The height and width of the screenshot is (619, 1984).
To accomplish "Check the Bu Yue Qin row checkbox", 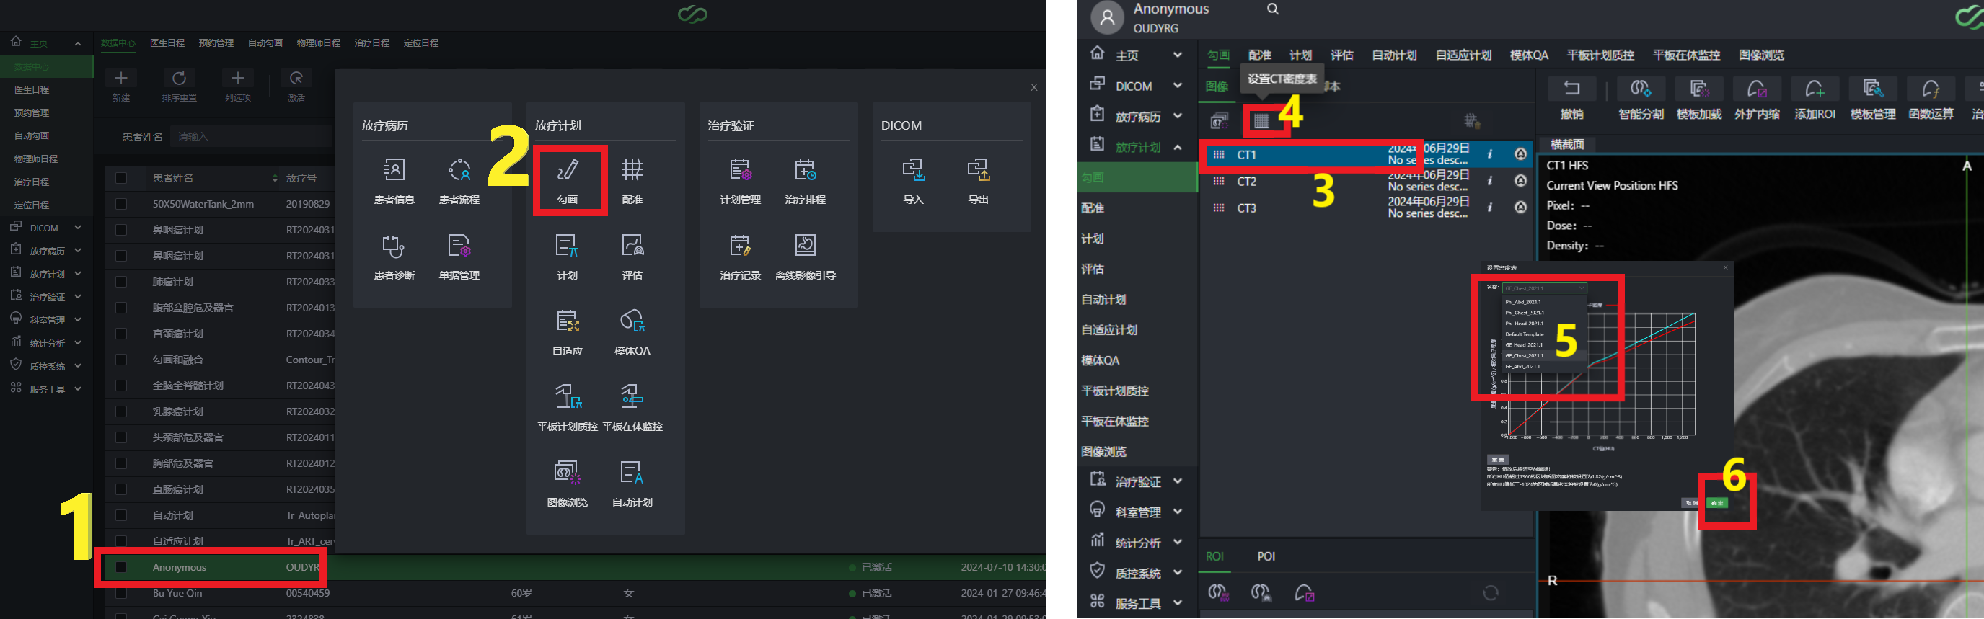I will click(121, 594).
